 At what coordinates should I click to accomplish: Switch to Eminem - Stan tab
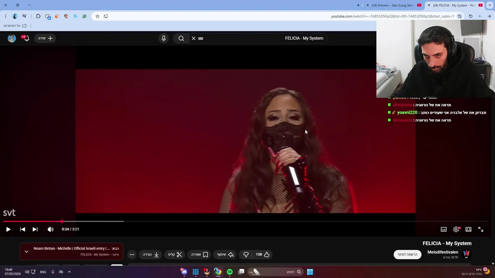point(394,5)
